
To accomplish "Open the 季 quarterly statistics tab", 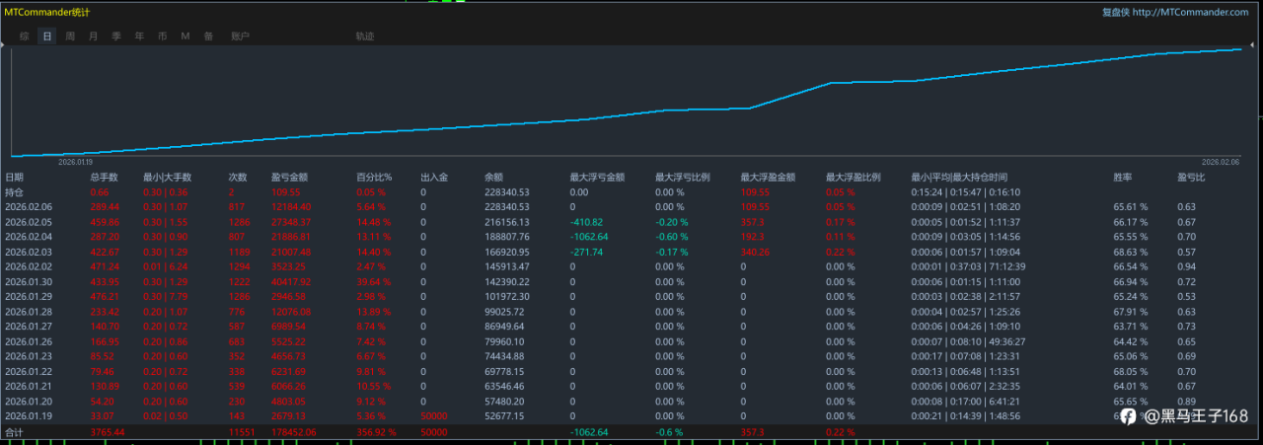I will (116, 37).
